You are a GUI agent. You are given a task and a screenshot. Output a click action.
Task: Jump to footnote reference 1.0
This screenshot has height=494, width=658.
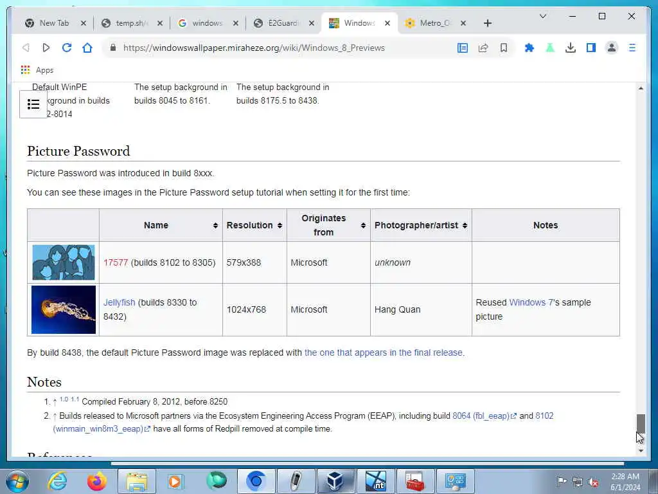pyautogui.click(x=64, y=399)
